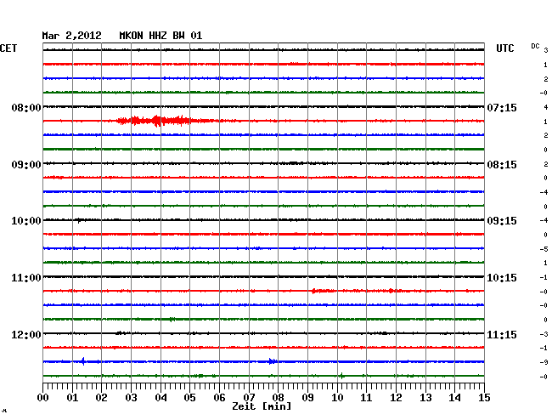This screenshot has height=420, width=552.
Task: Select the 11:15 UTC row label
Action: (x=502, y=334)
